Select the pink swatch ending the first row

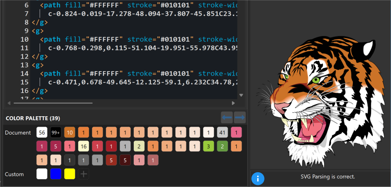(236, 132)
